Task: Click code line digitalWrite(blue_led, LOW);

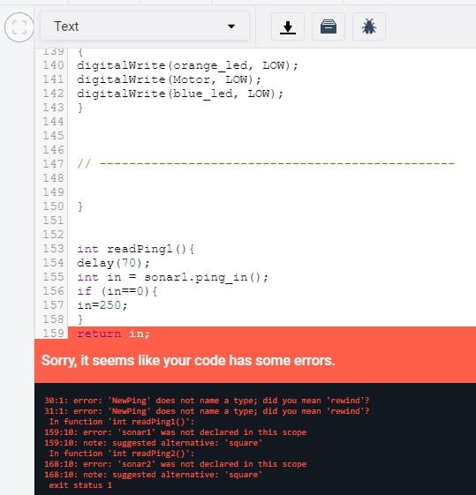Action: (180, 94)
